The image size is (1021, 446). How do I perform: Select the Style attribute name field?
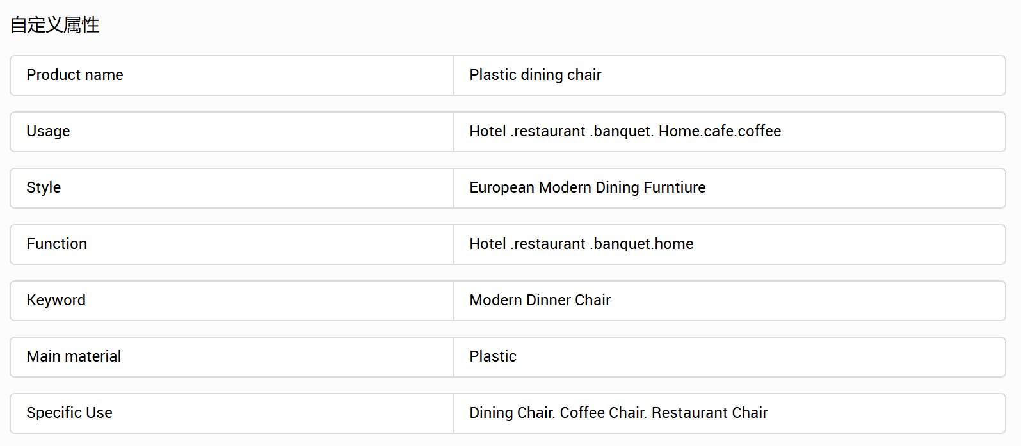pyautogui.click(x=232, y=188)
